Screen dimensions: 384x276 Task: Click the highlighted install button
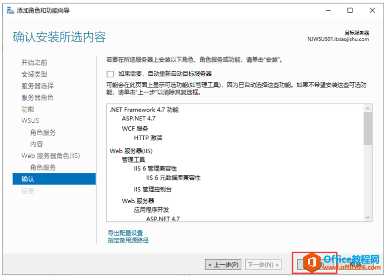point(315,265)
